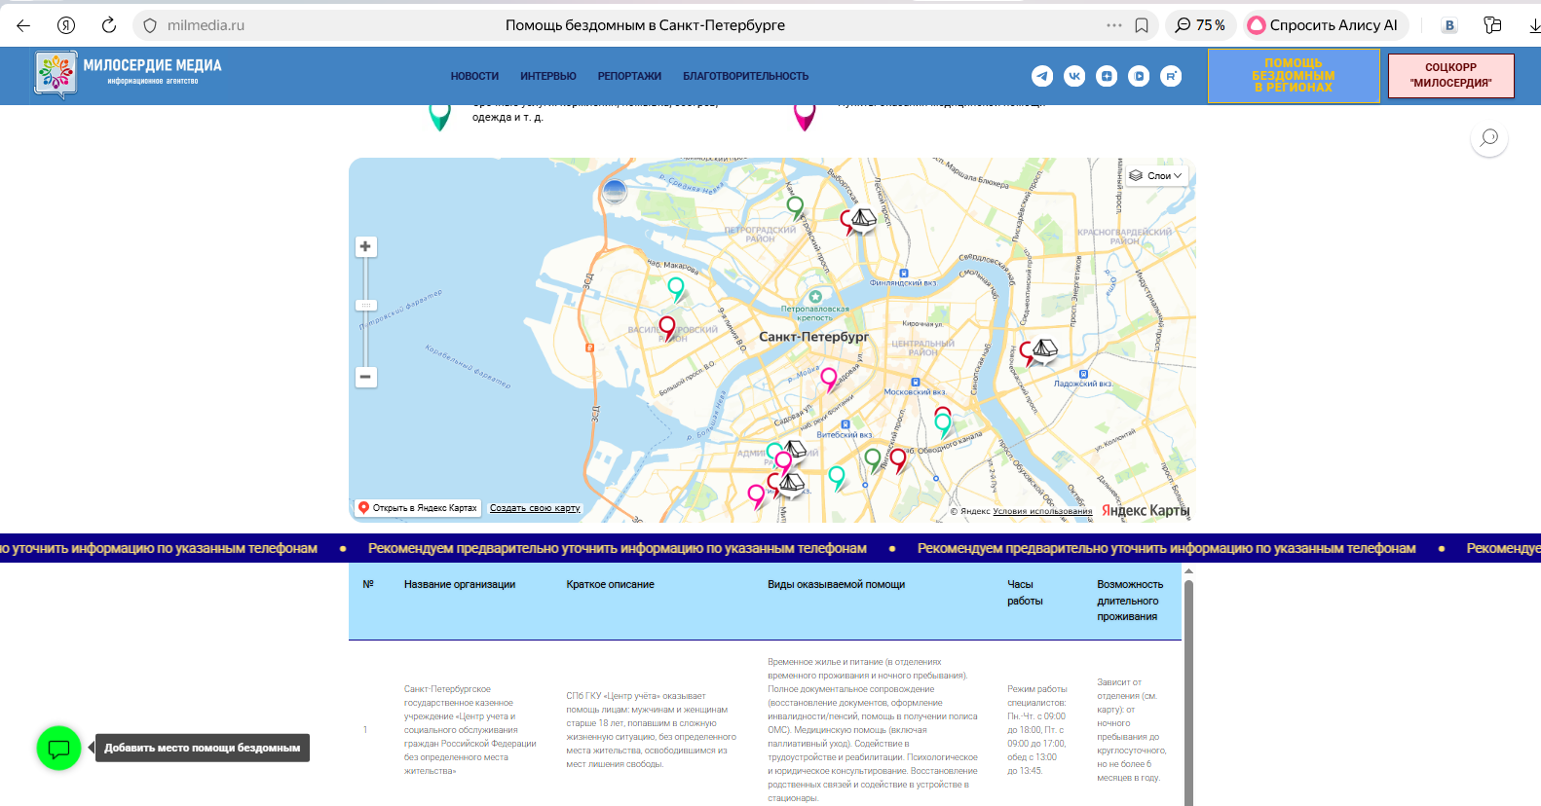Click the round blue icon at map top
Viewport: 1541px width, 806px height.
pos(615,191)
